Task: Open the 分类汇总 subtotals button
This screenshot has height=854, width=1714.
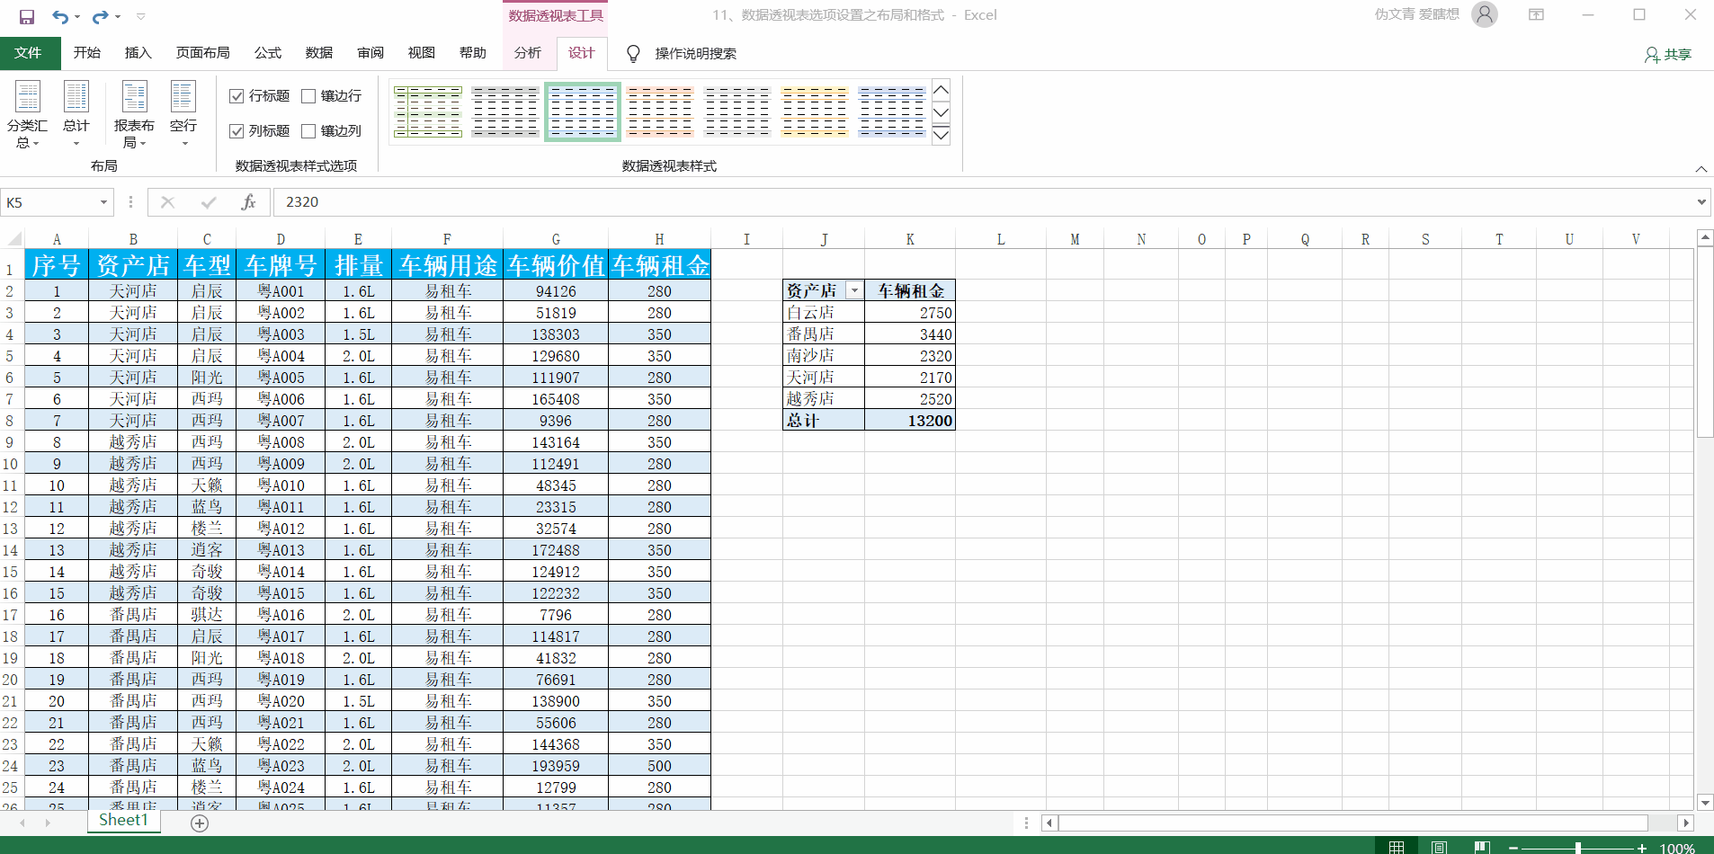Action: click(27, 114)
